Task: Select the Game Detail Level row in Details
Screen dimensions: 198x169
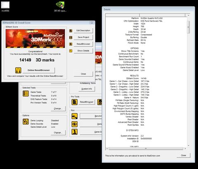Action: [146, 70]
